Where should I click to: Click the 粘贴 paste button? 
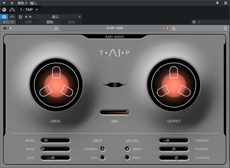[72, 22]
